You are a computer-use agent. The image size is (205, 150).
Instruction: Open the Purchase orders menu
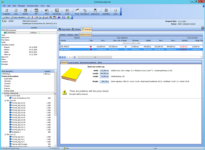[x=33, y=6]
